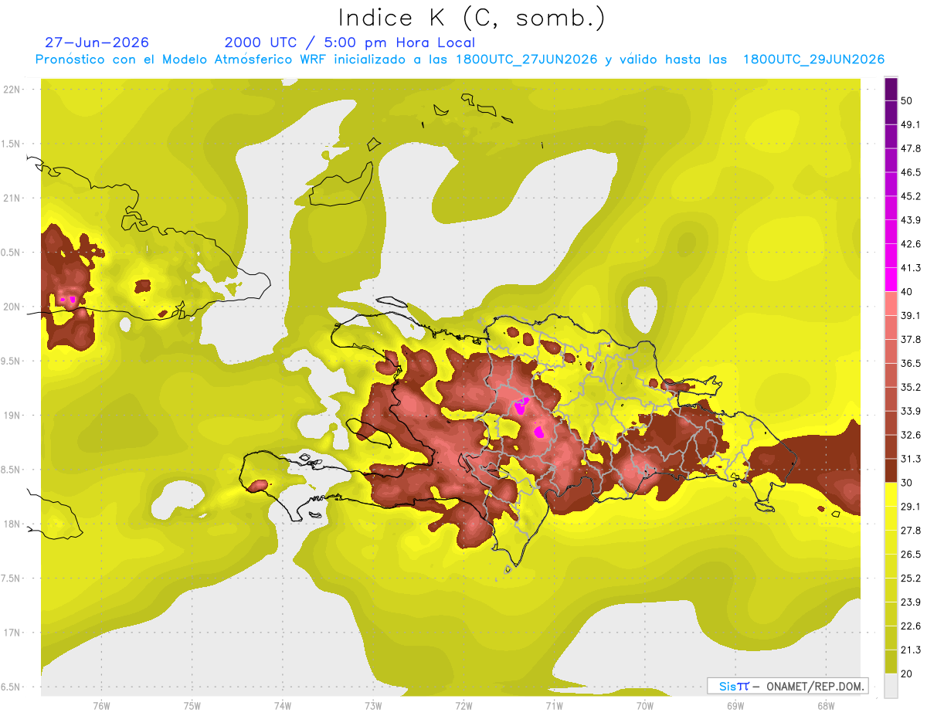Click the legend value '36.5'
The height and width of the screenshot is (716, 927).
click(x=910, y=363)
